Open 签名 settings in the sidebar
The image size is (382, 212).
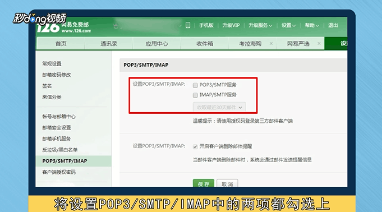coord(47,86)
